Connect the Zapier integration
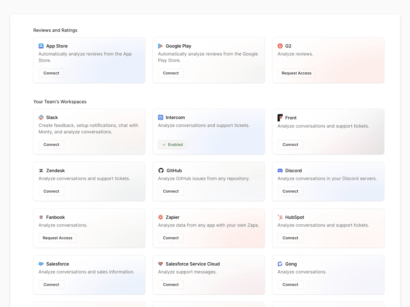Image resolution: width=410 pixels, height=307 pixels. click(171, 238)
